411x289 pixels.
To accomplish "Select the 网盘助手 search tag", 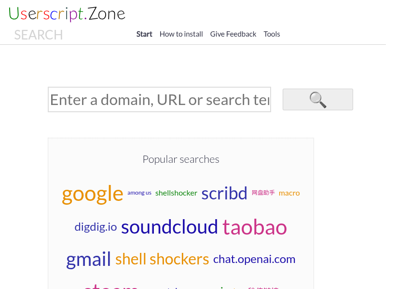I will coord(263,193).
